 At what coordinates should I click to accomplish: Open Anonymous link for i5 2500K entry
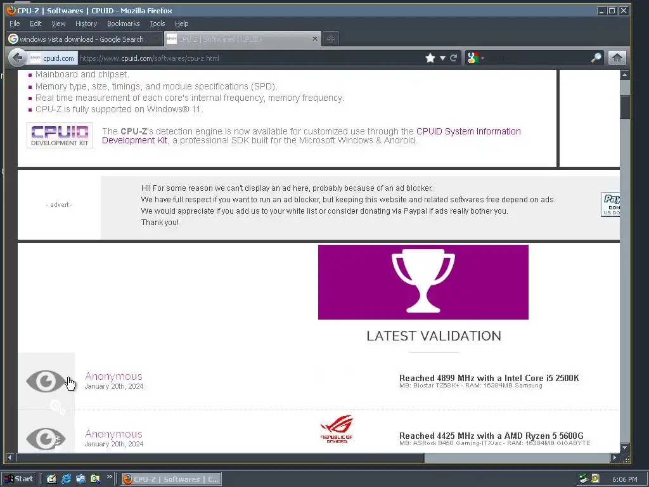(113, 376)
